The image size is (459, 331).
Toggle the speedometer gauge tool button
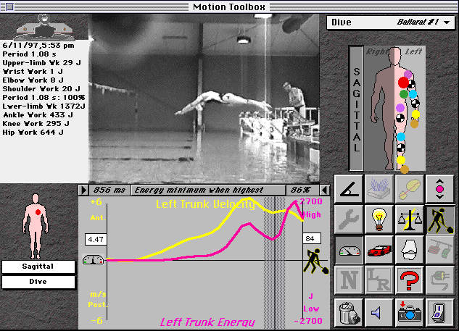click(x=347, y=249)
